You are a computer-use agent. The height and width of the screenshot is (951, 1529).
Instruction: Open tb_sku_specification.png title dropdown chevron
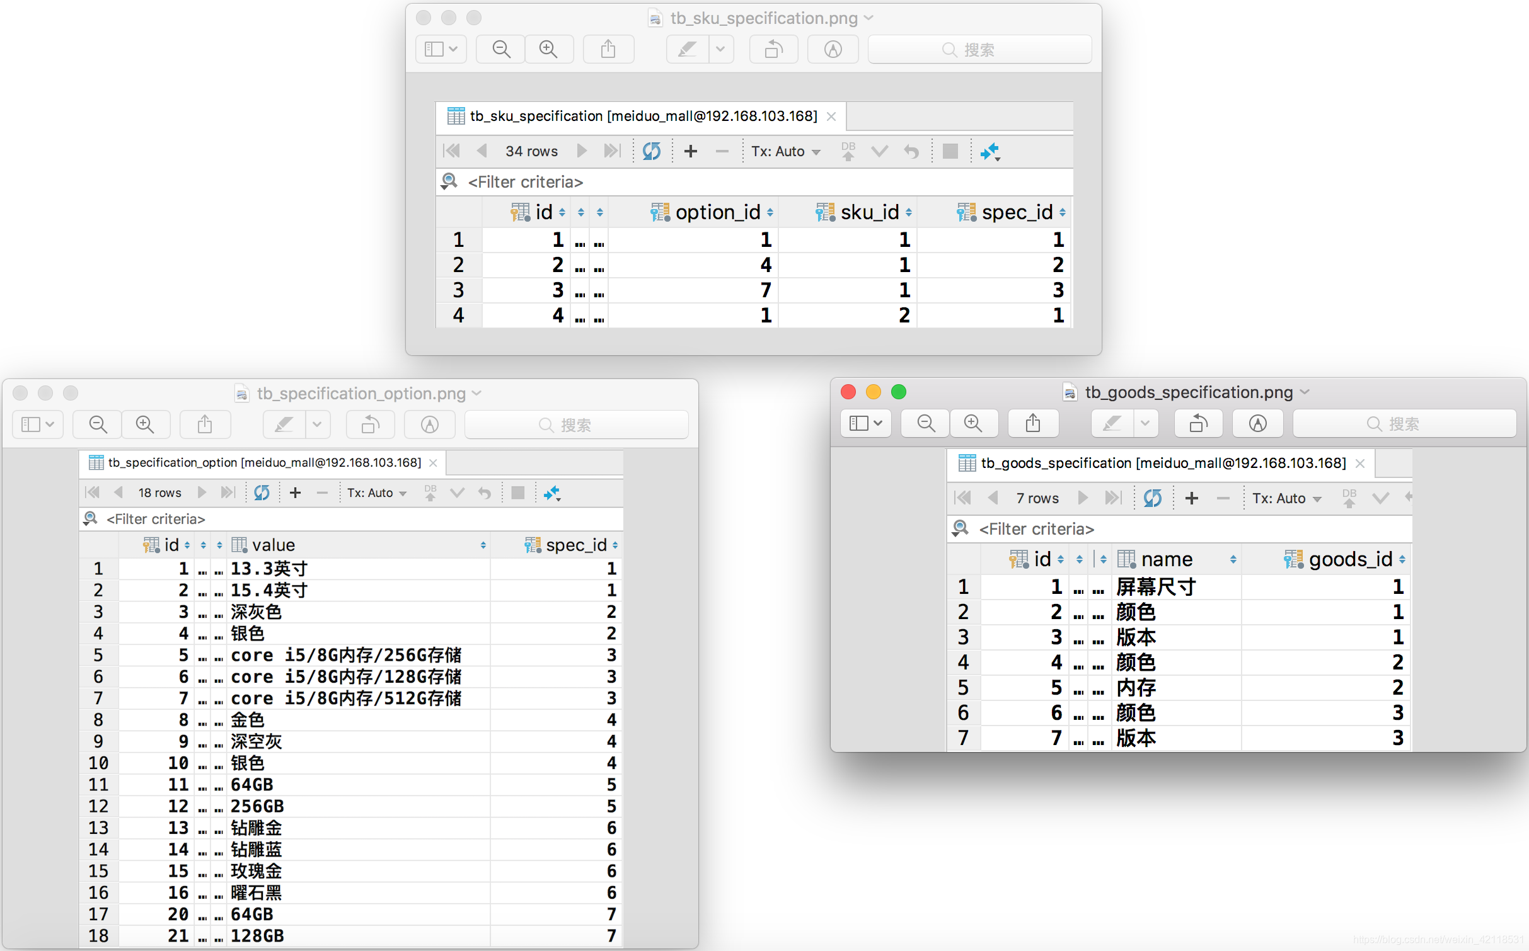(869, 18)
